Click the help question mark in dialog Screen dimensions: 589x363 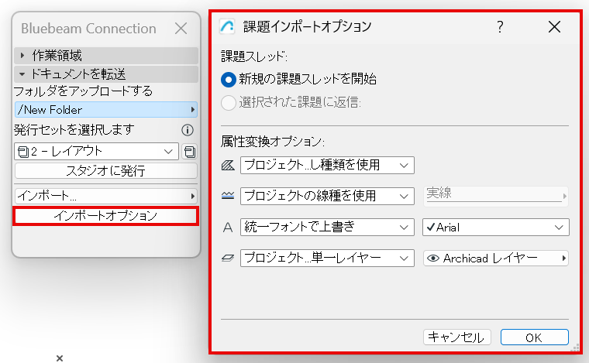click(x=500, y=27)
